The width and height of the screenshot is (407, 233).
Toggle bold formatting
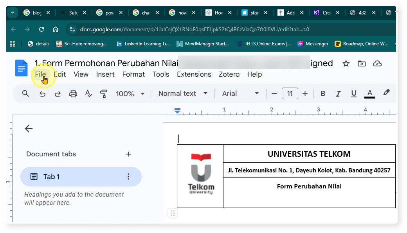pyautogui.click(x=322, y=93)
